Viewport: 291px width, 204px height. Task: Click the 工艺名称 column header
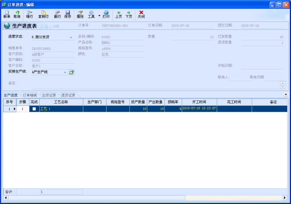pyautogui.click(x=61, y=102)
